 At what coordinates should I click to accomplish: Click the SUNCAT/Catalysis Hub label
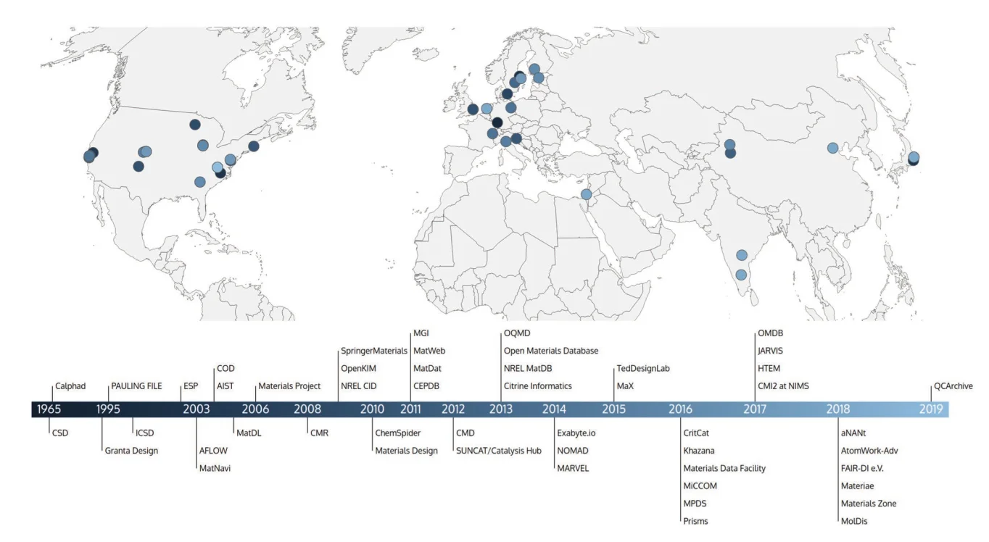click(x=499, y=451)
